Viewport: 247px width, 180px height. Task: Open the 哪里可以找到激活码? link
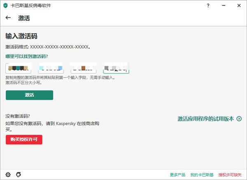tap(27, 56)
